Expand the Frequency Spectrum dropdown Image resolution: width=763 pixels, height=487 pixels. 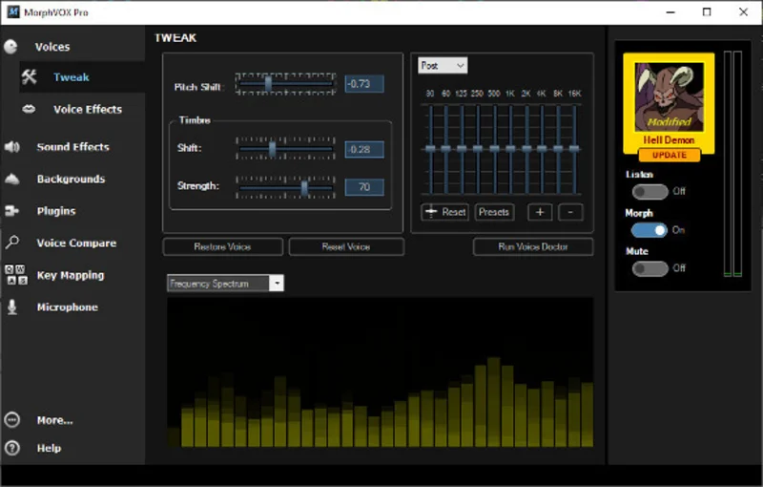click(x=226, y=284)
